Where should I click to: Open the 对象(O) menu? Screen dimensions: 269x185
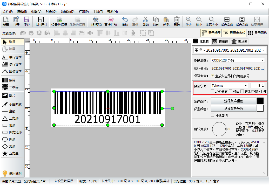click(51, 12)
